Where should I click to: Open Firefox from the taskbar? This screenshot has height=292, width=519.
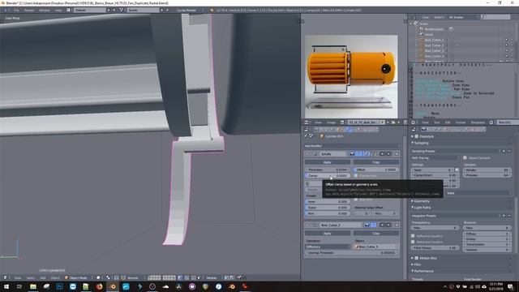(x=99, y=286)
